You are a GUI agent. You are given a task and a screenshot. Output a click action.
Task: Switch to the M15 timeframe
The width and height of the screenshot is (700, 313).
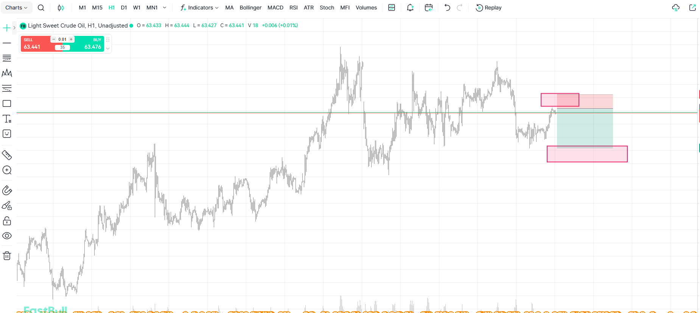point(97,8)
